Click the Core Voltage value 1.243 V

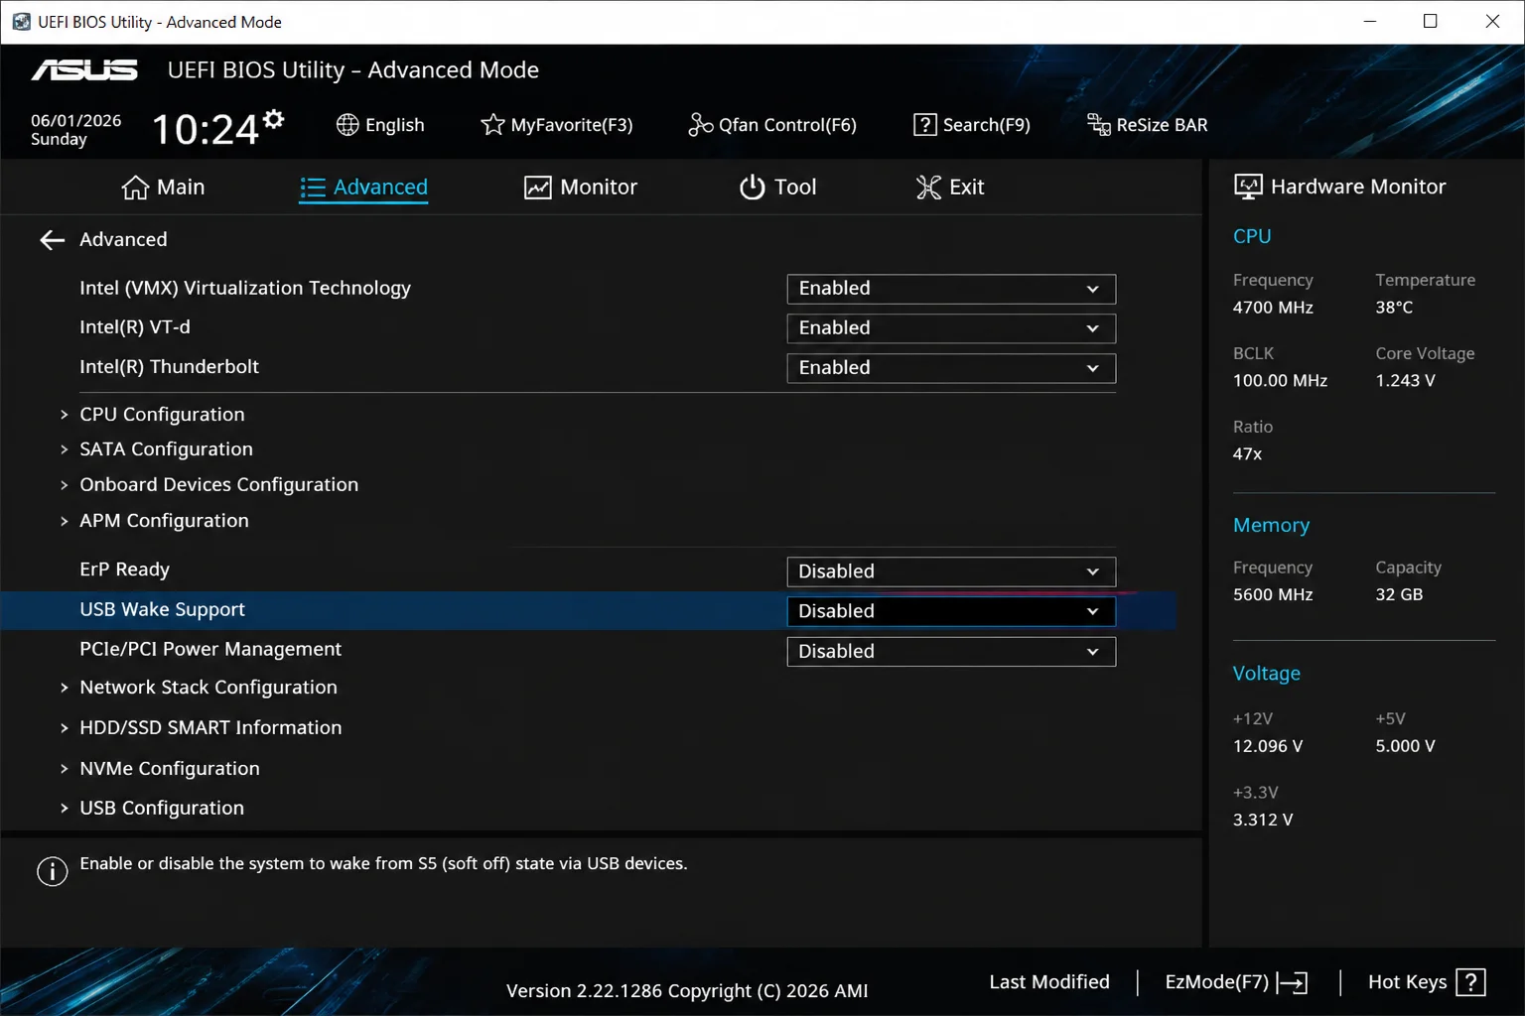pyautogui.click(x=1405, y=381)
